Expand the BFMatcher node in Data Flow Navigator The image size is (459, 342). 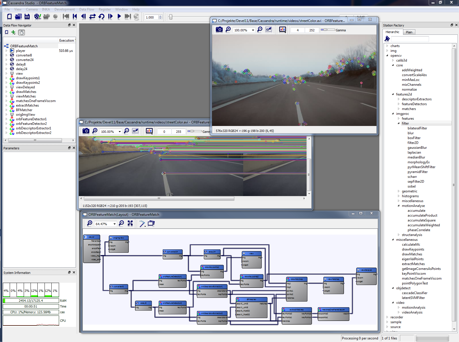point(7,110)
